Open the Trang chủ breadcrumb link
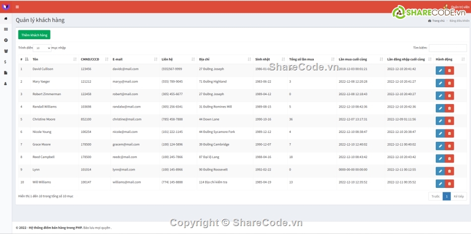This screenshot has width=471, height=234. coord(437,21)
